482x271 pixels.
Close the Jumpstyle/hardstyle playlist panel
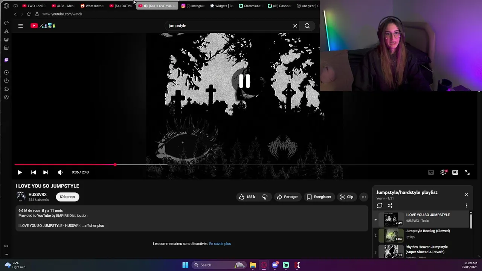pos(466,195)
